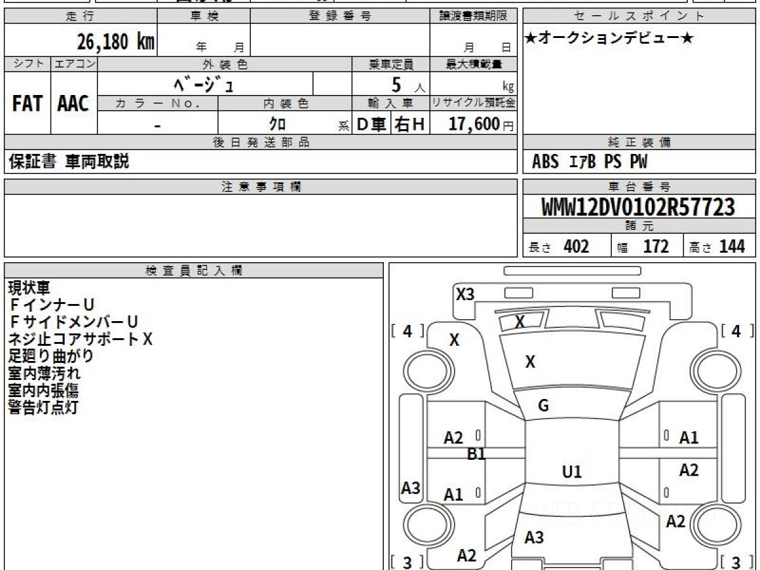The width and height of the screenshot is (760, 570).
Task: Click the 最大積載量 header cell
Action: [473, 64]
